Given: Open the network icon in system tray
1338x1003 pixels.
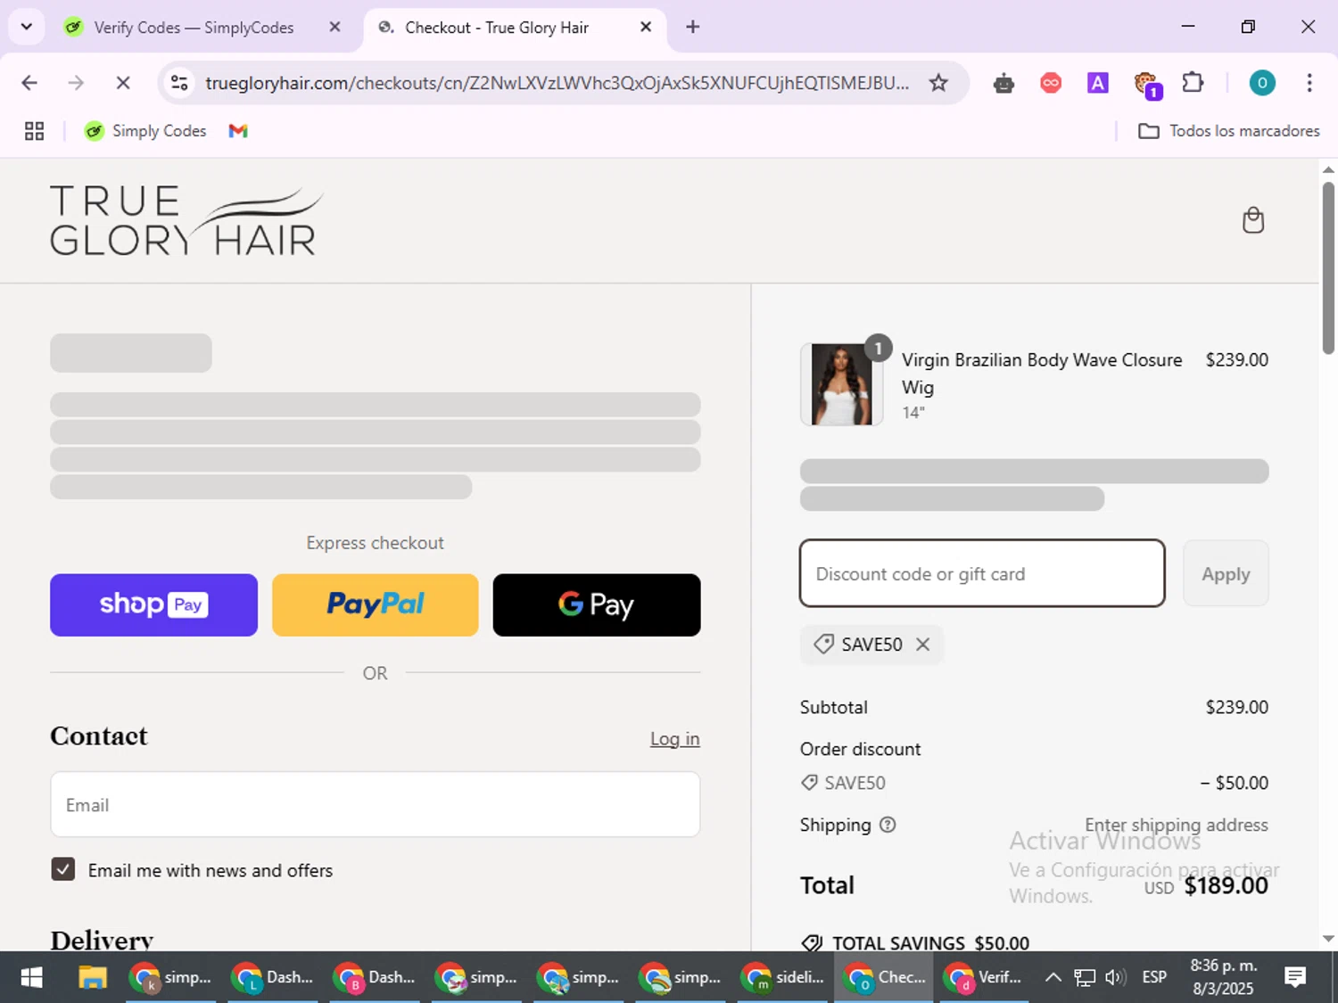Looking at the screenshot, I should [x=1084, y=978].
